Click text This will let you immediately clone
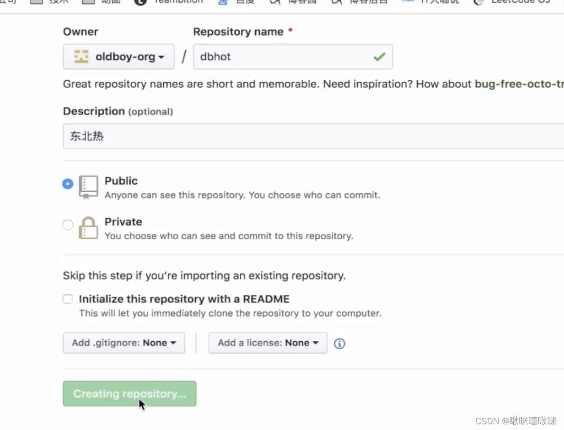The width and height of the screenshot is (564, 430). (230, 313)
